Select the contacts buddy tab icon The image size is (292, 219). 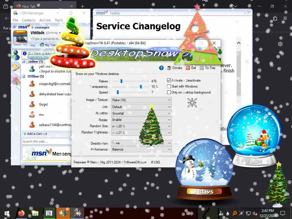pos(16,55)
